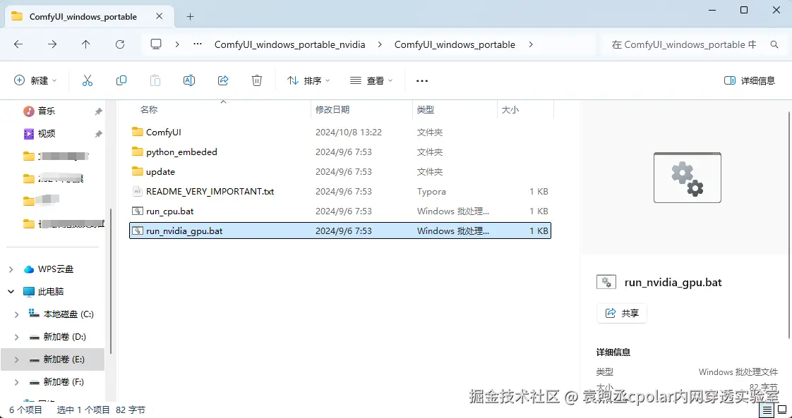The height and width of the screenshot is (418, 792).
Task: Click the 共享 button in the details pane
Action: coord(622,313)
